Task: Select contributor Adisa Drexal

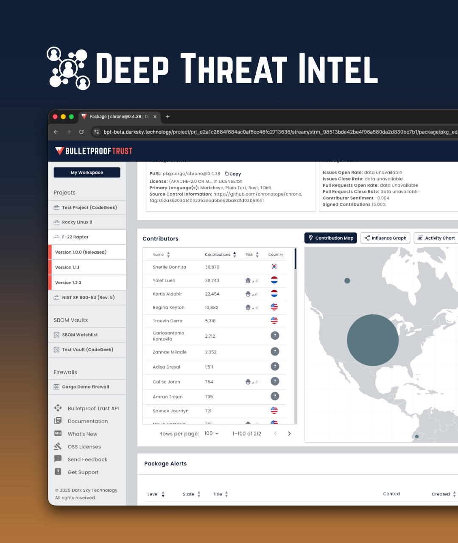Action: (x=166, y=367)
